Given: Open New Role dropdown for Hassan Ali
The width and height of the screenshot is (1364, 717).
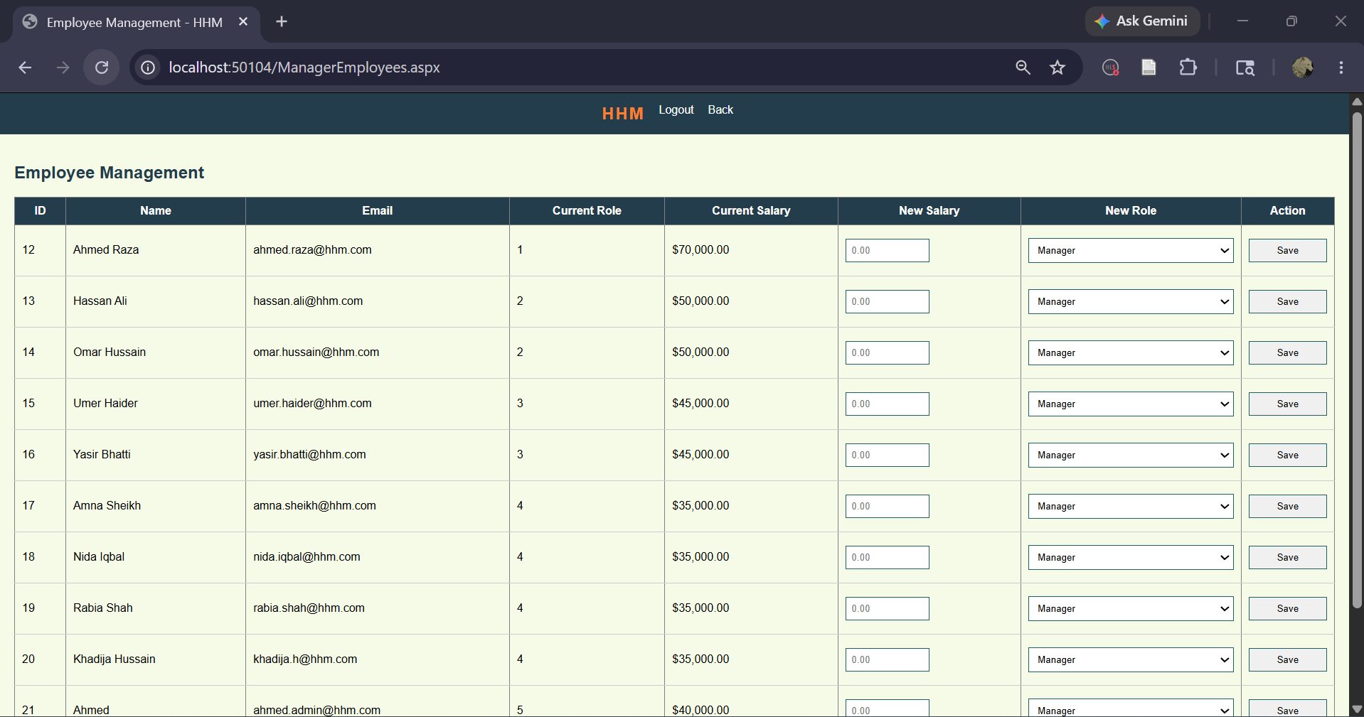Looking at the screenshot, I should coord(1131,301).
